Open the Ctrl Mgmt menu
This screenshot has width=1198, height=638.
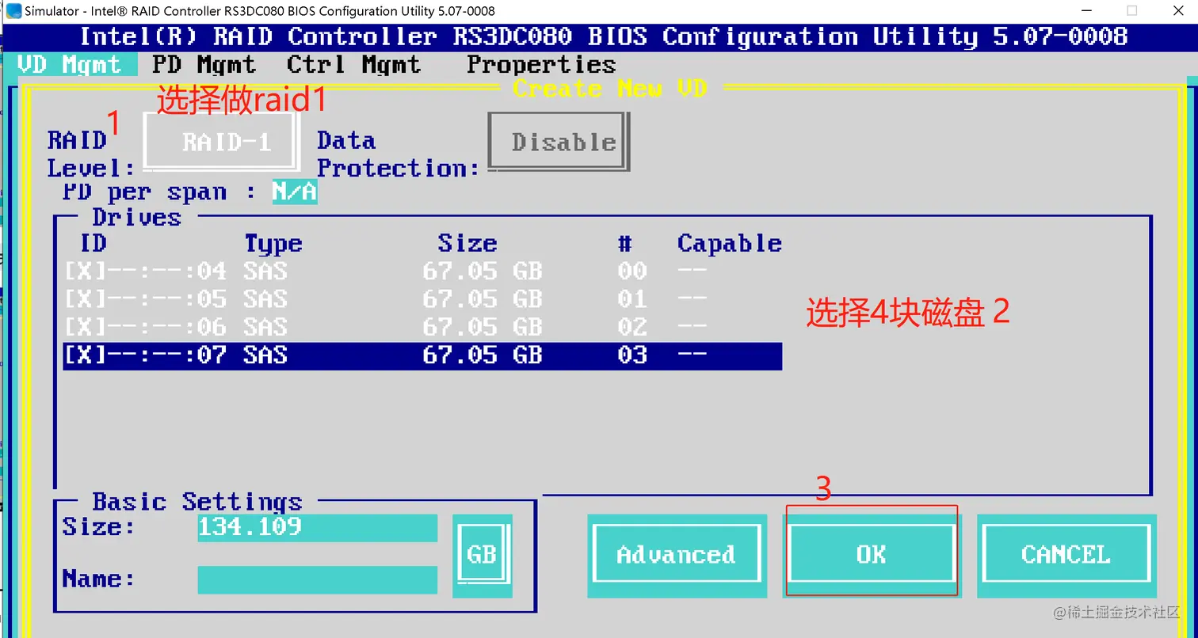(x=353, y=64)
